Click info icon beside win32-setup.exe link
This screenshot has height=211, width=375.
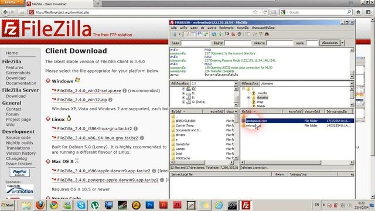tap(124, 91)
